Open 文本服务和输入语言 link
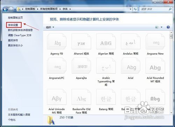 pyautogui.click(x=19, y=115)
